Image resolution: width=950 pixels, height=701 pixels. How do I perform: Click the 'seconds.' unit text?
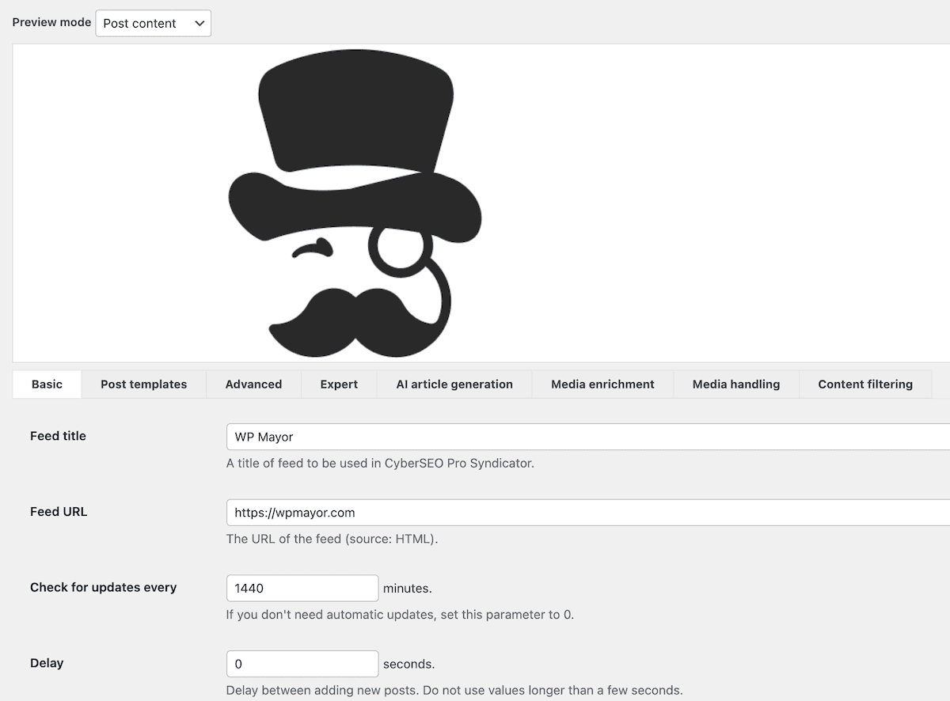coord(409,664)
